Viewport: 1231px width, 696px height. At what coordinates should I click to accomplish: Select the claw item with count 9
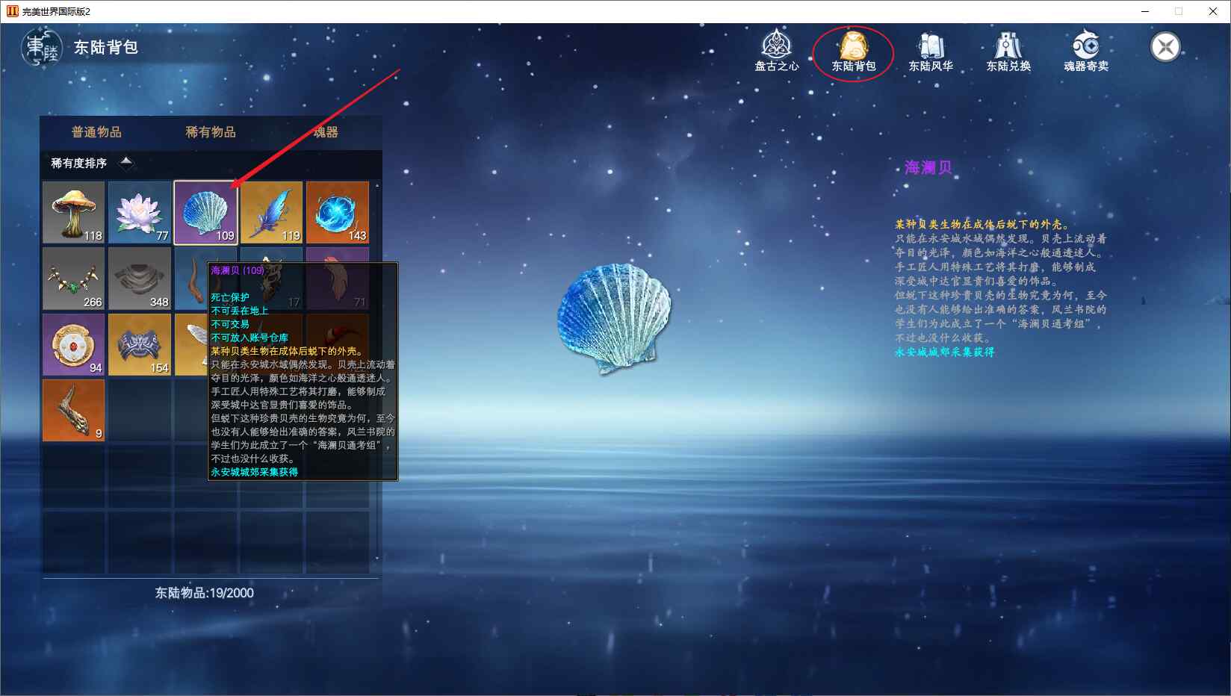coord(73,410)
